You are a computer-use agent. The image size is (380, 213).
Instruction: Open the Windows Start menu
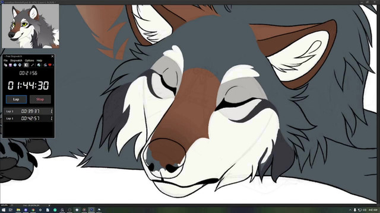click(x=4, y=210)
